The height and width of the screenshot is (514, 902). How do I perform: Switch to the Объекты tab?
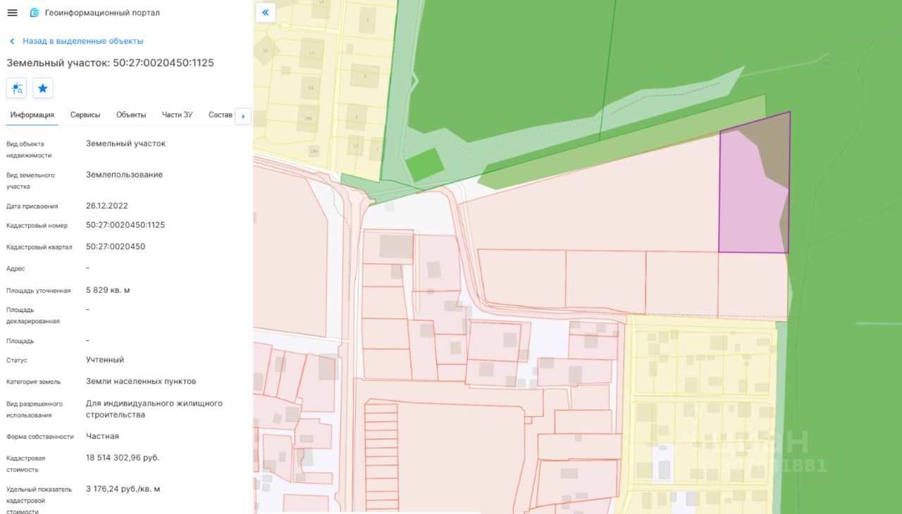[x=131, y=115]
